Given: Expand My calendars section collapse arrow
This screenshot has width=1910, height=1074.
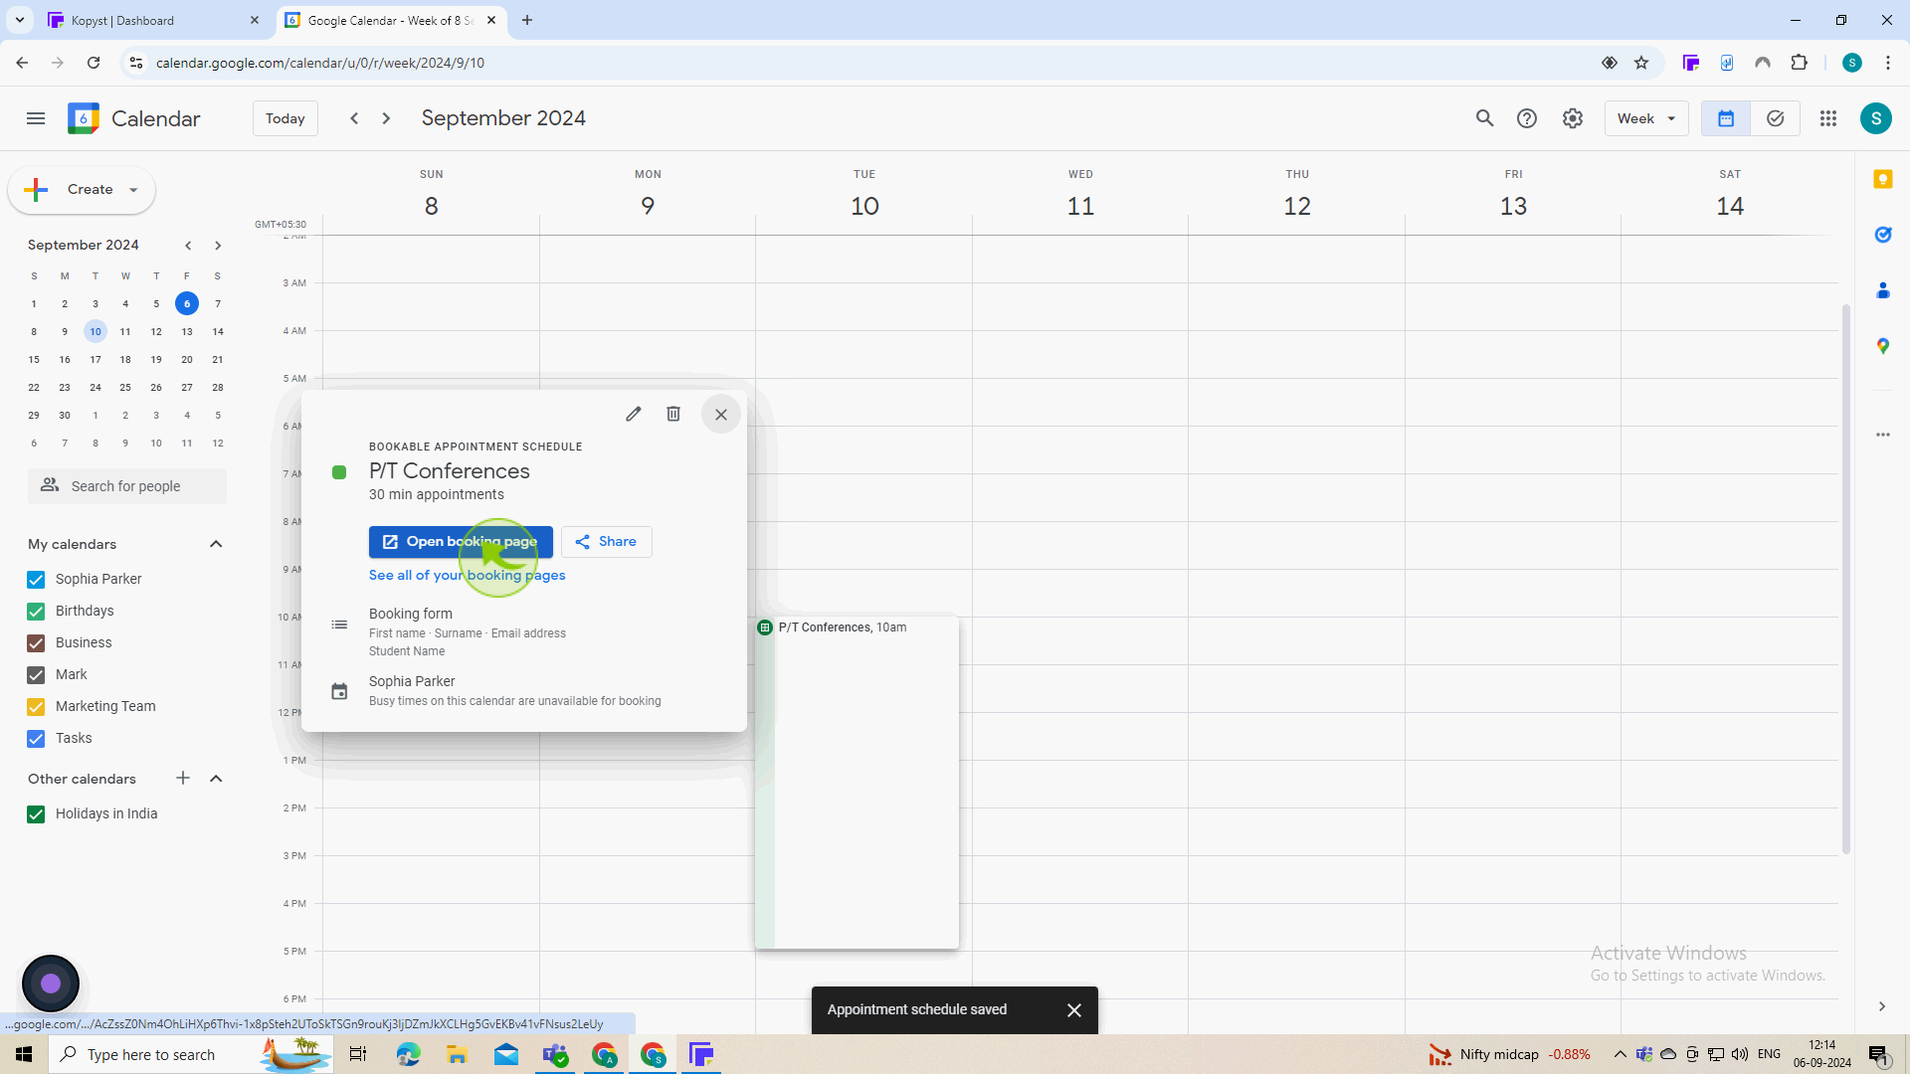Looking at the screenshot, I should (x=217, y=544).
